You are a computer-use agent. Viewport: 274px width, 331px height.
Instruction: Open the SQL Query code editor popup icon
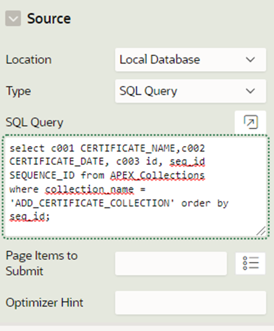tap(251, 122)
